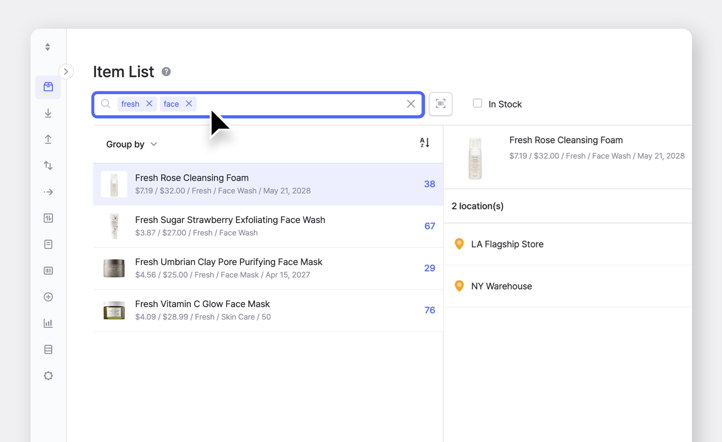
Task: Open the barcode scanner in the search bar
Action: [440, 104]
